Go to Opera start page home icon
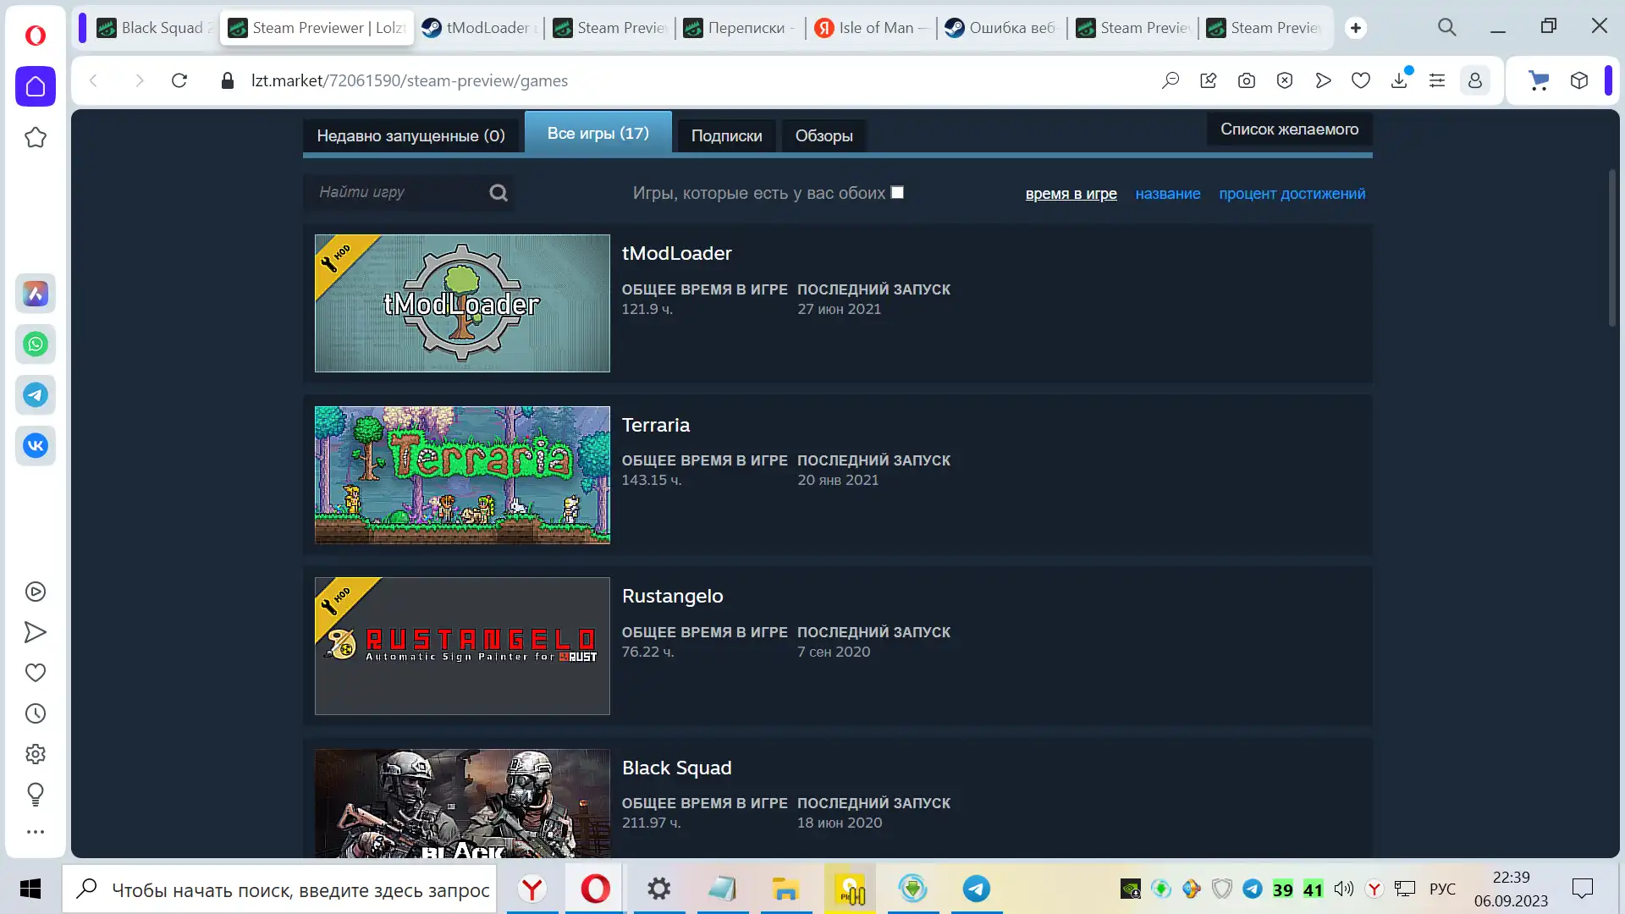 point(35,86)
